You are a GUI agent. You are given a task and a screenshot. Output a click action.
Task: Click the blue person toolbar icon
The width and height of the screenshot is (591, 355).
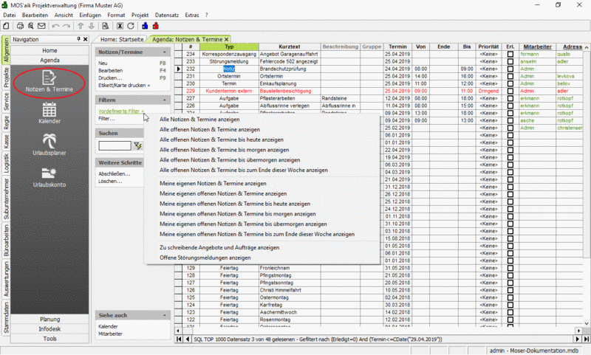(145, 26)
